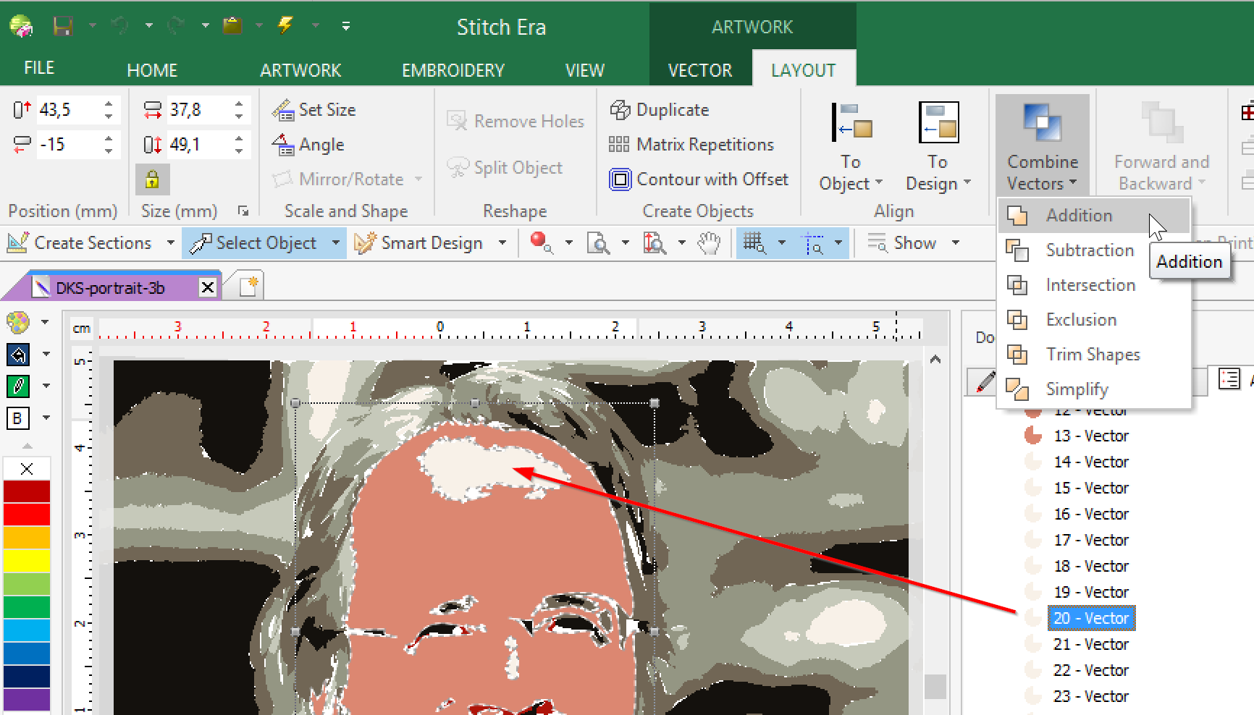Viewport: 1254px width, 715px height.
Task: Choose Subtraction from Combine Vectors menu
Action: (1089, 250)
